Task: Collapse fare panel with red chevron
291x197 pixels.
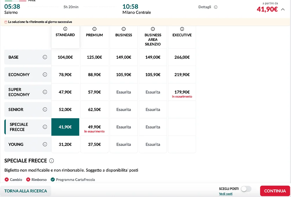Action: tap(283, 9)
